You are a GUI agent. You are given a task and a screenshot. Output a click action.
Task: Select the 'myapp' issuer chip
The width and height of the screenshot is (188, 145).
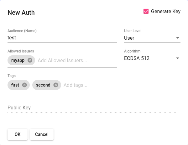click(x=18, y=60)
